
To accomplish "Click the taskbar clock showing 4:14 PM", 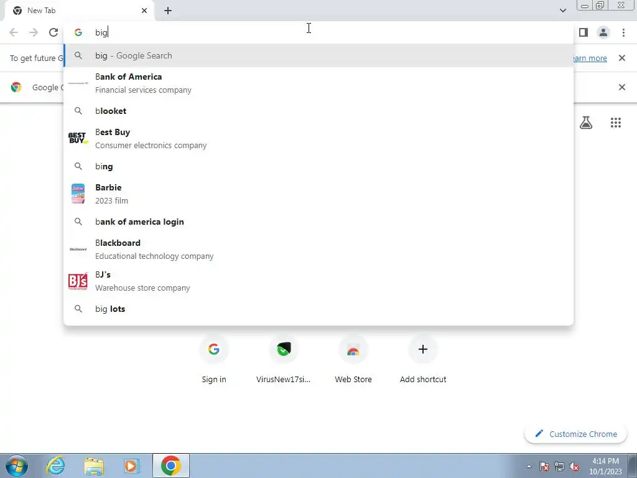I will pos(605,466).
